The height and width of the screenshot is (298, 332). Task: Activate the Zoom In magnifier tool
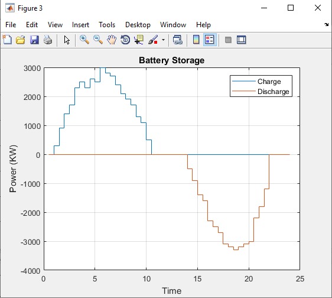[84, 40]
